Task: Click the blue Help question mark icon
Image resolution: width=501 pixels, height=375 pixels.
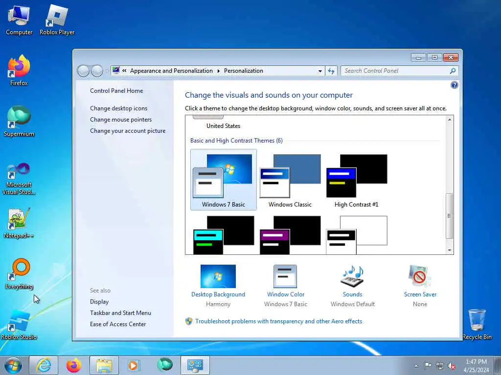Action: click(454, 85)
